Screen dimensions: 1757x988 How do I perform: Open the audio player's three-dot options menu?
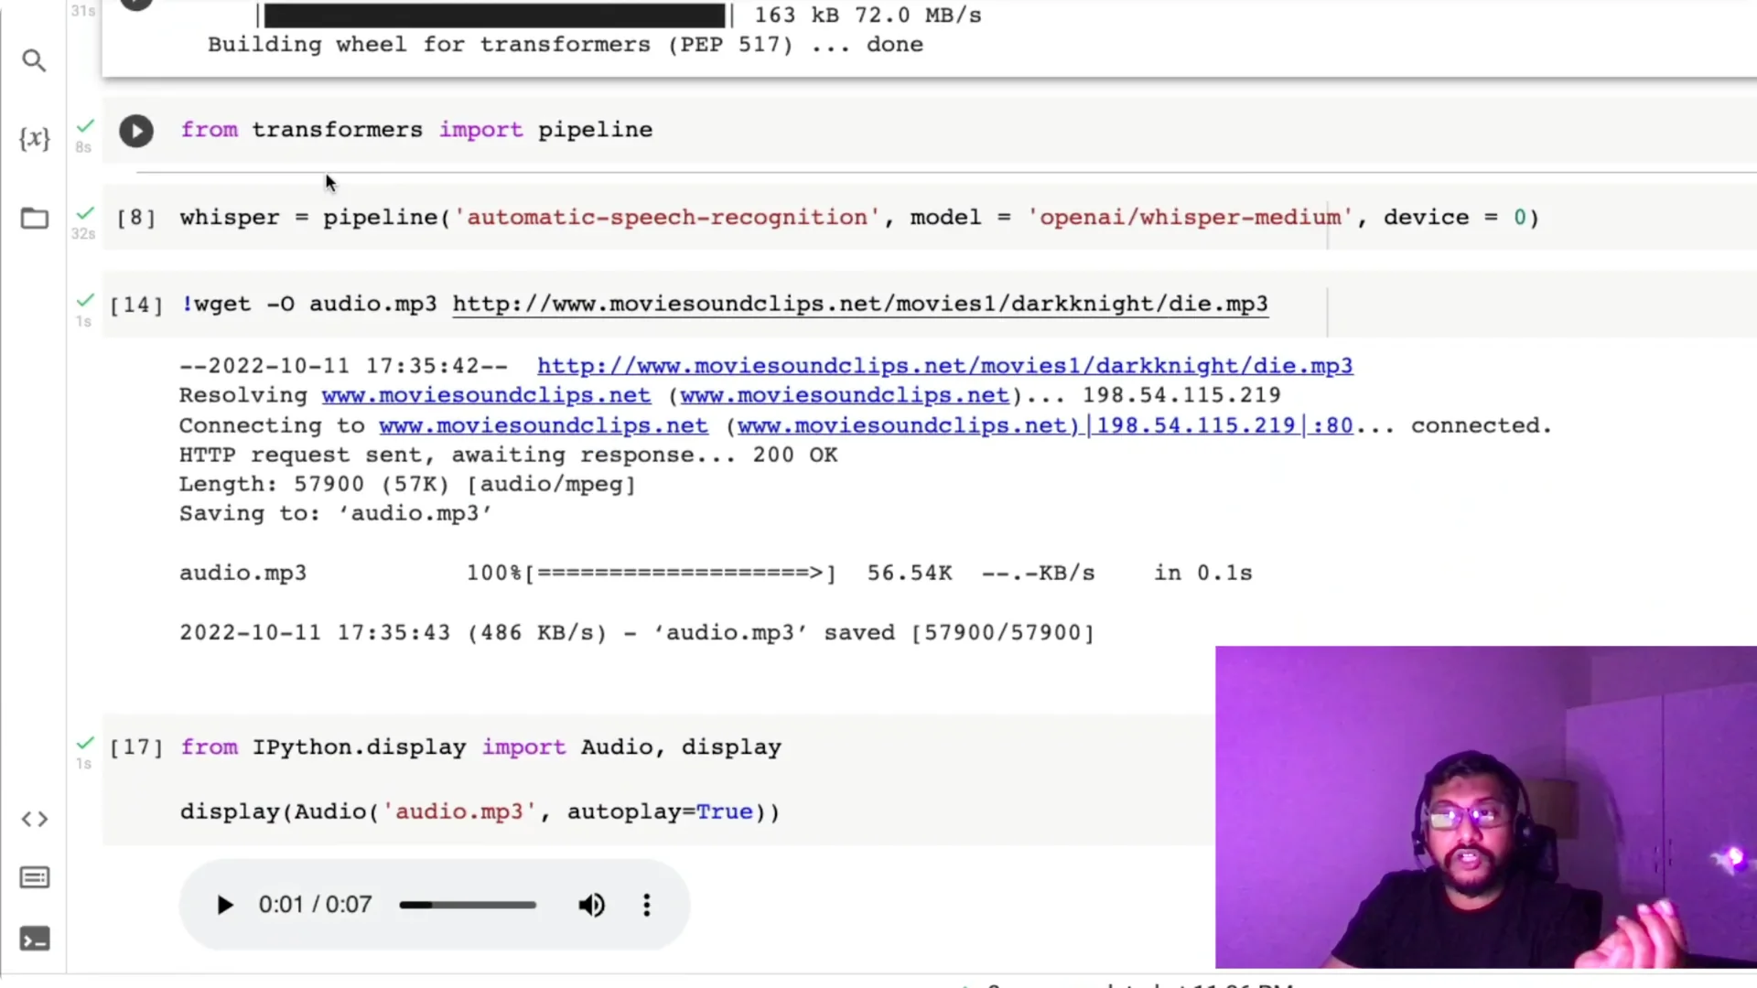pos(646,905)
